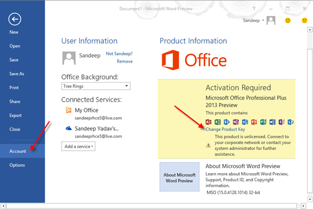Click the Excel app icon

pos(218,122)
